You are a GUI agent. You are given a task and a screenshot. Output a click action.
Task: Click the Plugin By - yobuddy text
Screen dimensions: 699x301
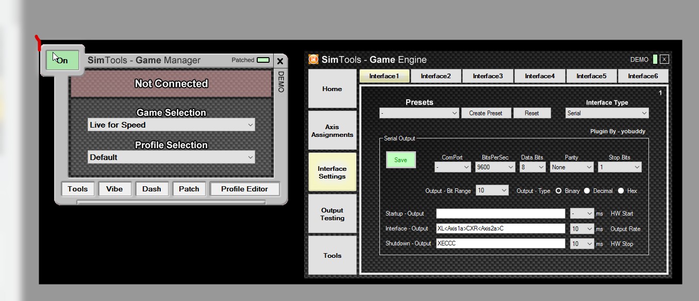(x=618, y=132)
